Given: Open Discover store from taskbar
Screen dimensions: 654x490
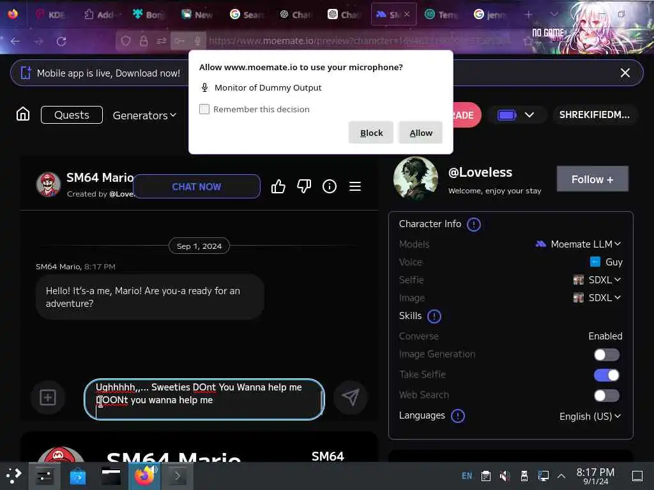Looking at the screenshot, I should (77, 475).
